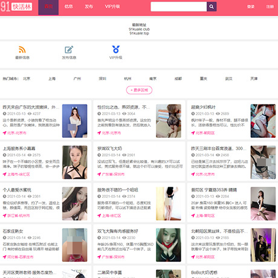Select the 广州 hot city
The image size is (278, 278).
[77, 79]
